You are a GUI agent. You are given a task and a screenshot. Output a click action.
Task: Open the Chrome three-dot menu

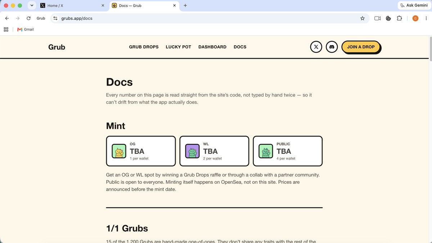[x=426, y=18]
